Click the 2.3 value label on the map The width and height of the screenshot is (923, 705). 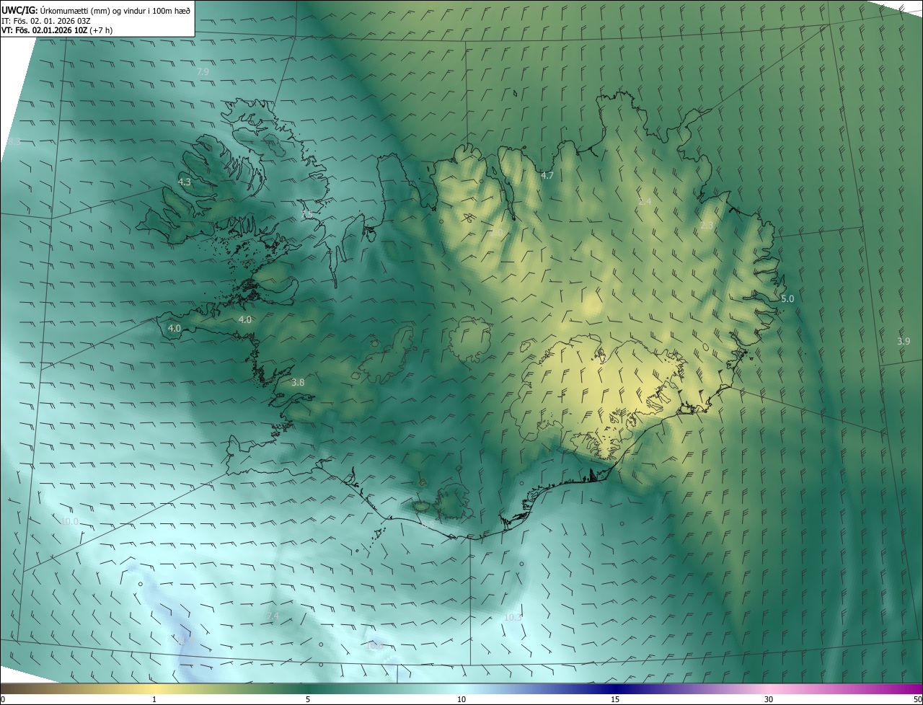click(707, 226)
